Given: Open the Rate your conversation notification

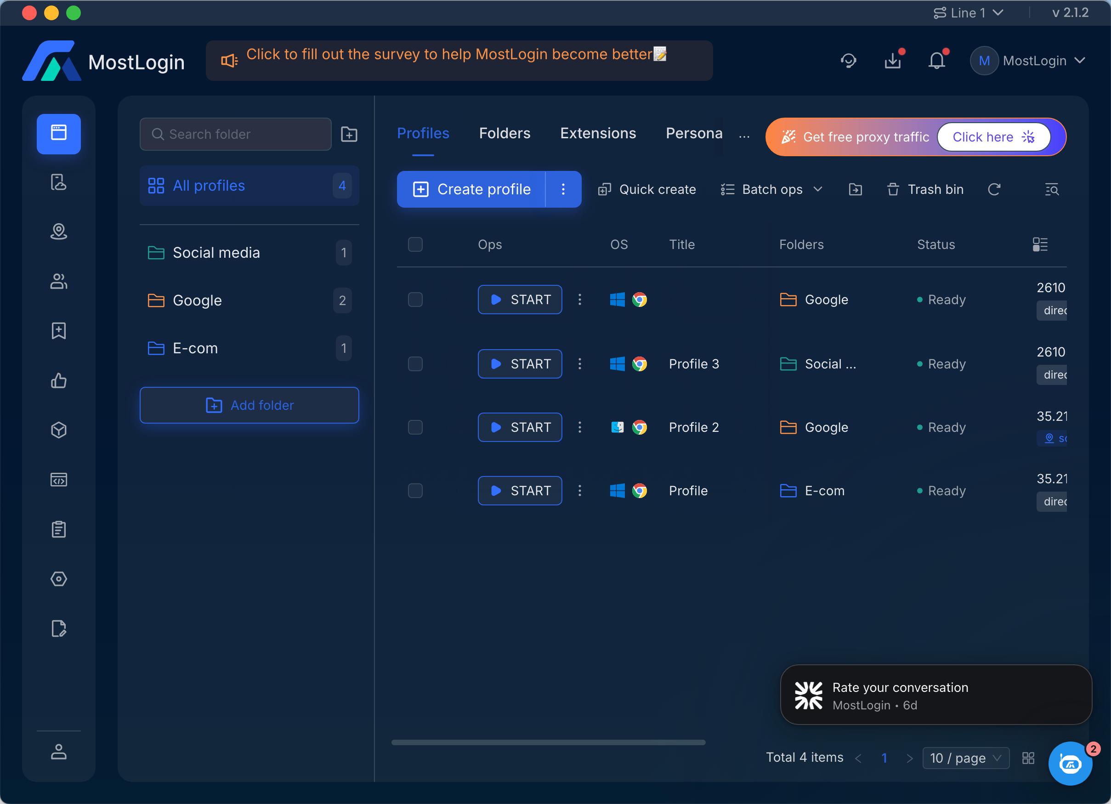Looking at the screenshot, I should pyautogui.click(x=935, y=695).
